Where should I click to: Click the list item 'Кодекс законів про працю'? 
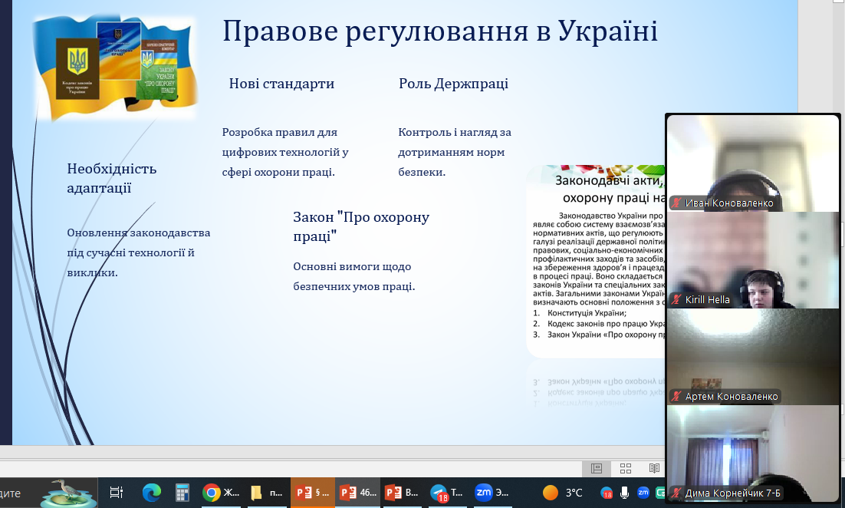tap(607, 324)
